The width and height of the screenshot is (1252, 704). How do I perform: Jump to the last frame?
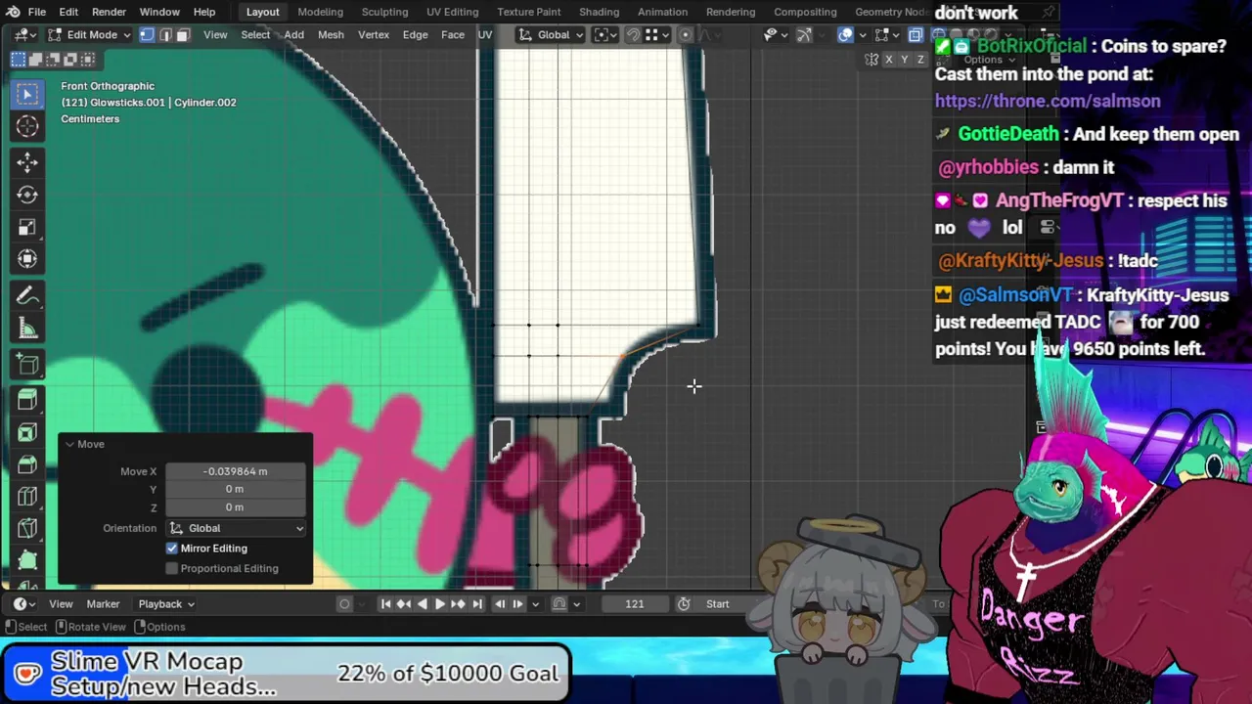(x=477, y=604)
